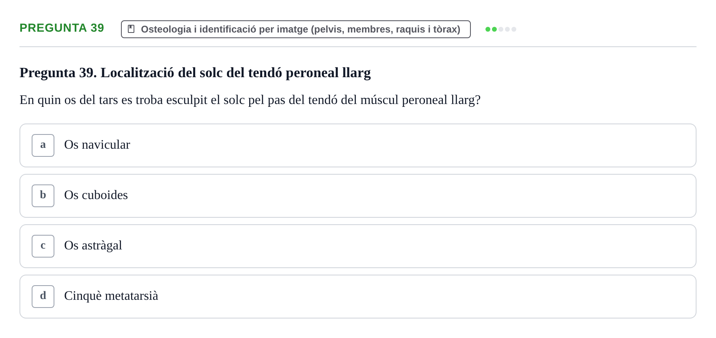Click the book icon in topic tag

(131, 29)
